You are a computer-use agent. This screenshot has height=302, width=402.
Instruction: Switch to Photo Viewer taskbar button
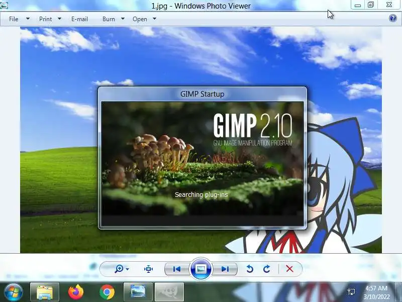(x=138, y=292)
